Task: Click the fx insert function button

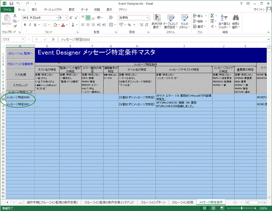Action: [53, 39]
